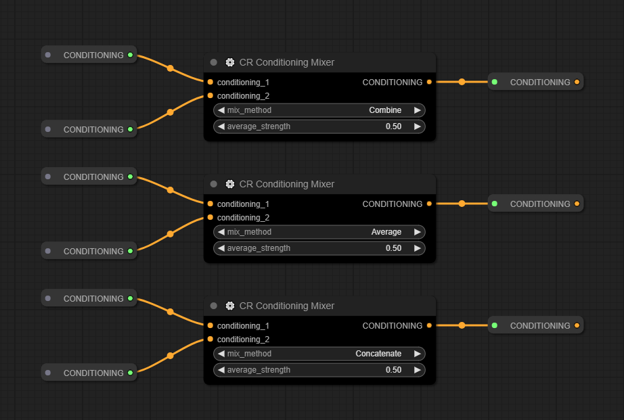The image size is (624, 420).
Task: Click the green output dot of the topmost left reroute
Action: click(x=130, y=55)
